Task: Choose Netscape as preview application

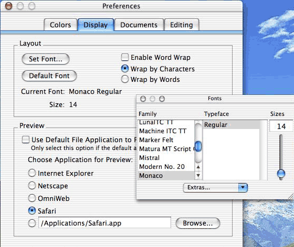Action: pyautogui.click(x=32, y=186)
